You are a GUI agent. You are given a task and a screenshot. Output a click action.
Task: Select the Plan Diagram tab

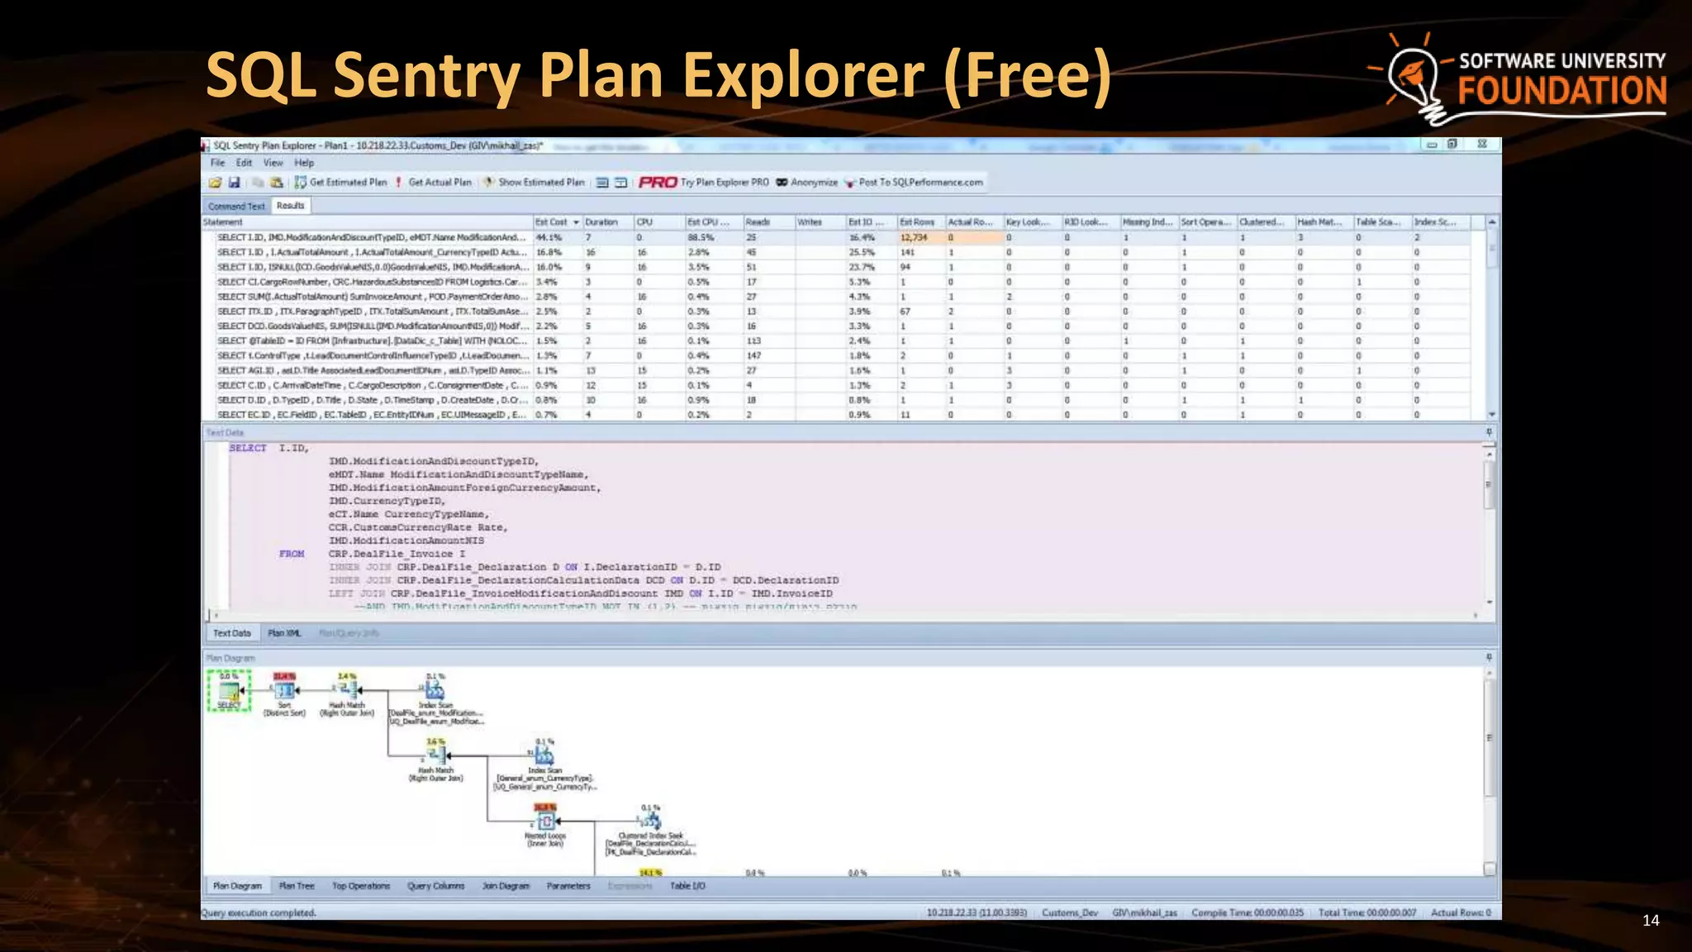click(x=237, y=886)
